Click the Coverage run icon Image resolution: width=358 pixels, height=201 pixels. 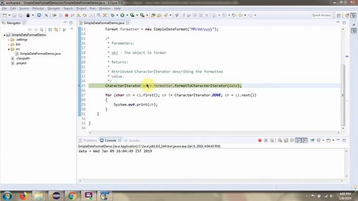click(132, 15)
